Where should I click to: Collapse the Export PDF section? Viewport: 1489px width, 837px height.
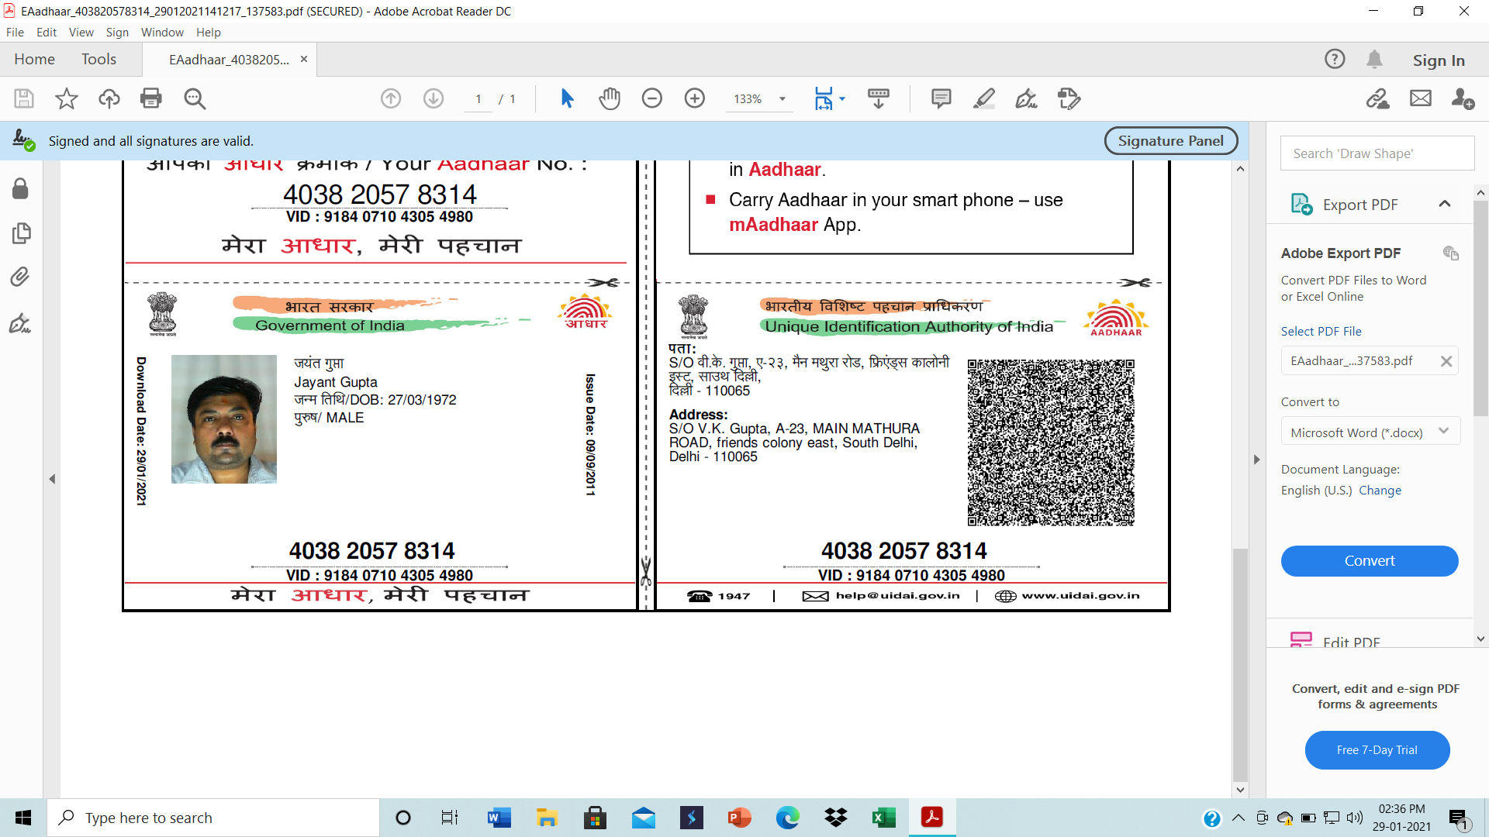click(1444, 204)
